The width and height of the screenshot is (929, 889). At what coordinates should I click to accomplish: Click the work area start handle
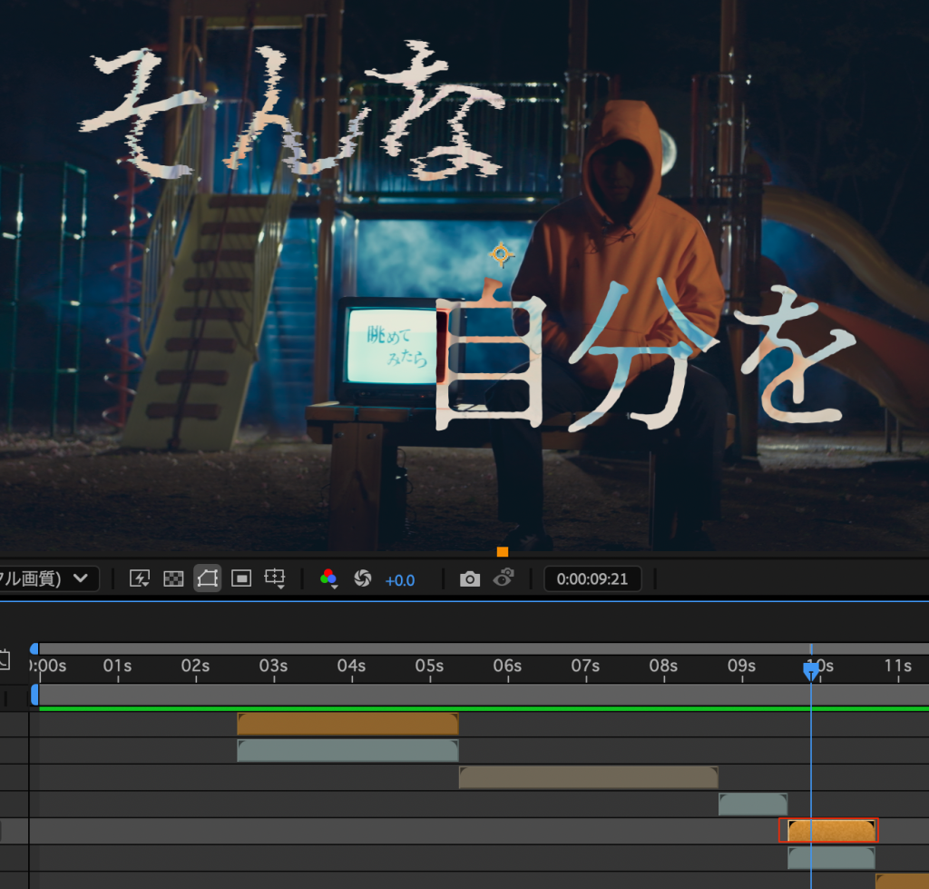34,695
